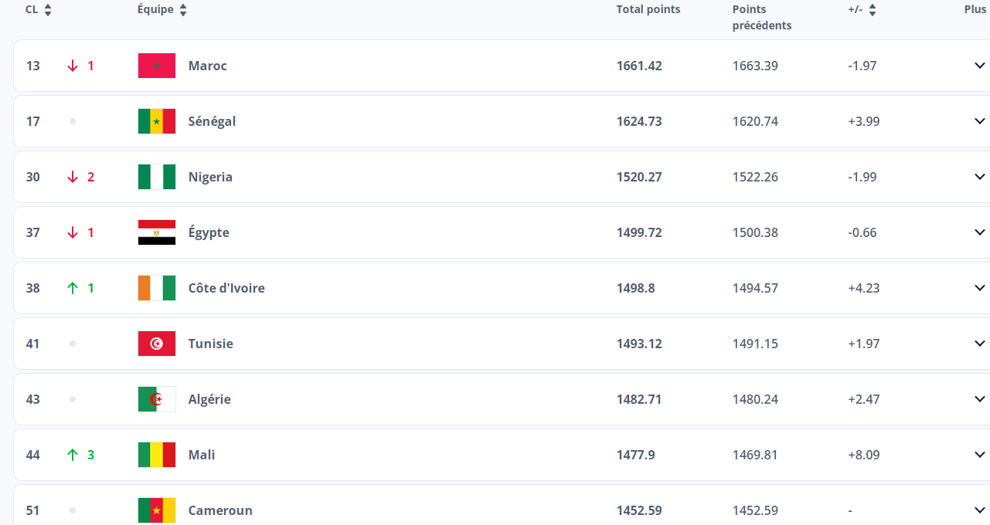
Task: Click the Total points column header
Action: (648, 10)
